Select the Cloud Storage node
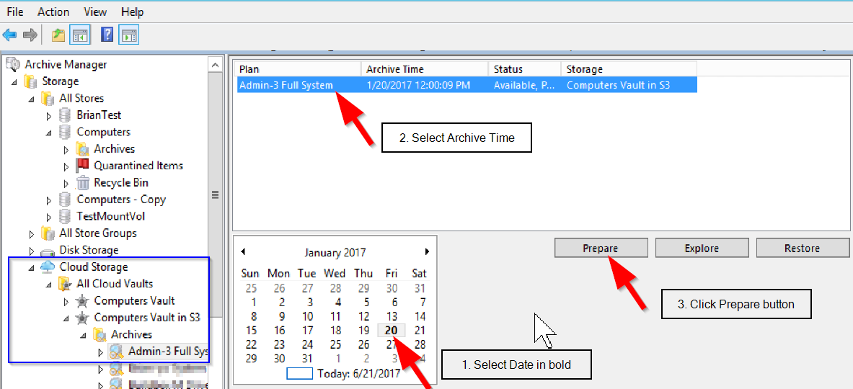 coord(84,267)
